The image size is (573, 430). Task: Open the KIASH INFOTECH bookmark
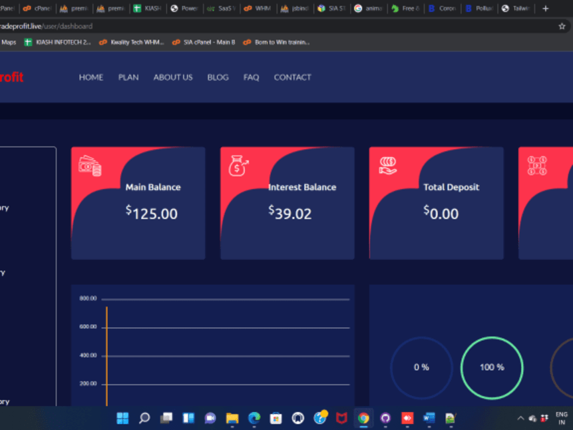point(57,42)
